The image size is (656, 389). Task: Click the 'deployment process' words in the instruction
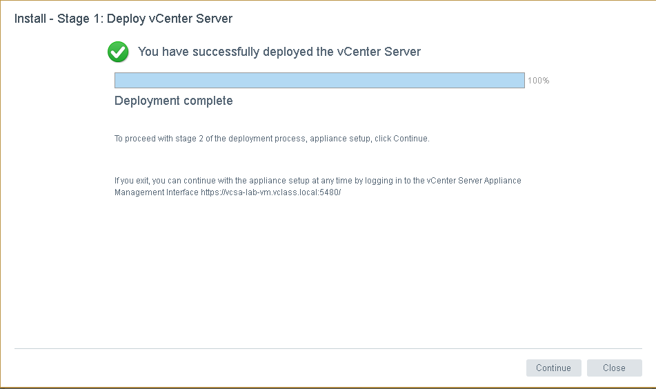click(271, 139)
